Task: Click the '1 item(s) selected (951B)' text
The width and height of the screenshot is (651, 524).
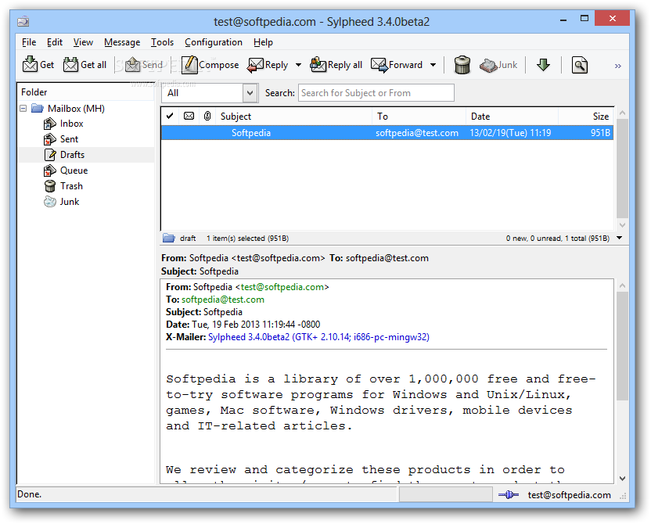Action: click(247, 238)
